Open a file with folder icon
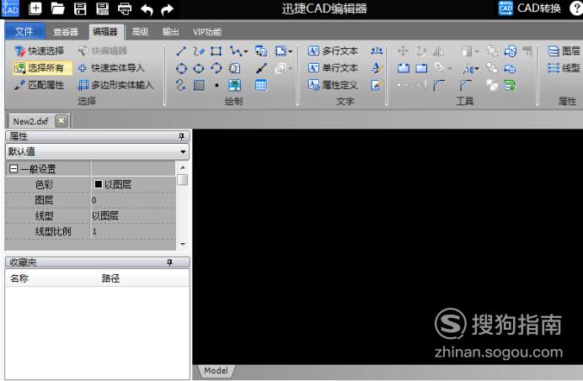This screenshot has height=381, width=583. click(x=57, y=8)
